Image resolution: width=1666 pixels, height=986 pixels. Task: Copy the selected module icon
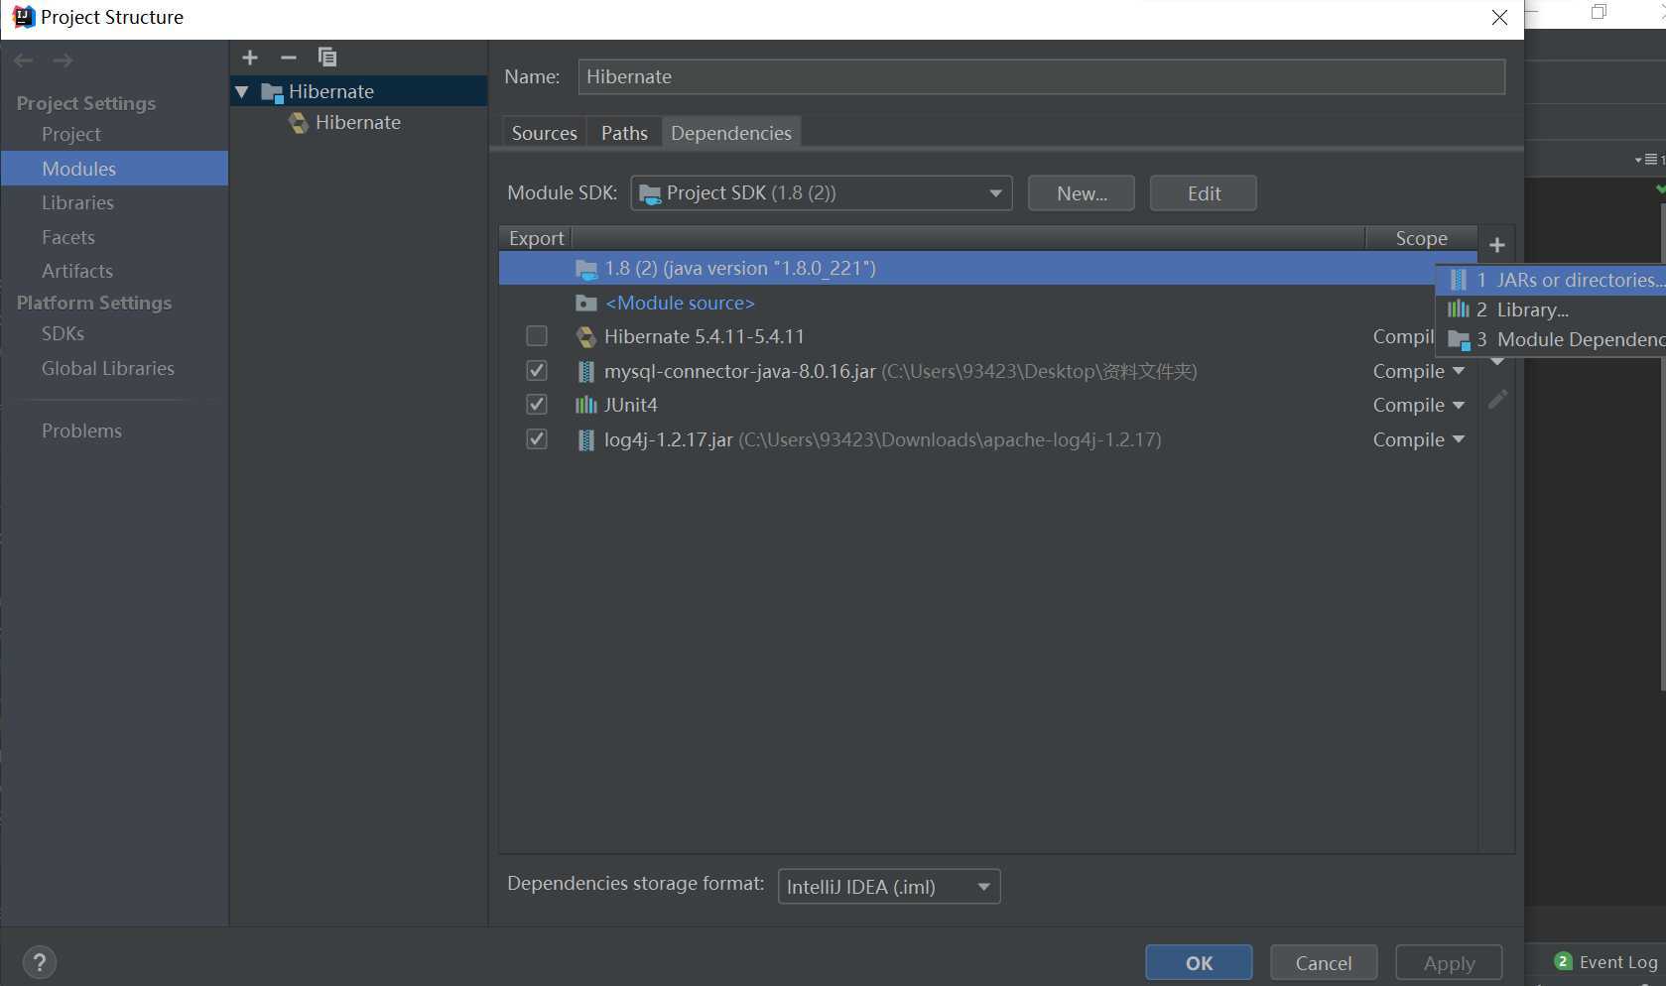click(x=327, y=58)
